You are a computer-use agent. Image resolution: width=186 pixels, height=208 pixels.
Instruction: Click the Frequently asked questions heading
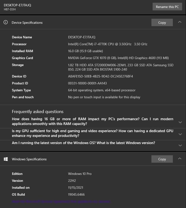(38, 112)
